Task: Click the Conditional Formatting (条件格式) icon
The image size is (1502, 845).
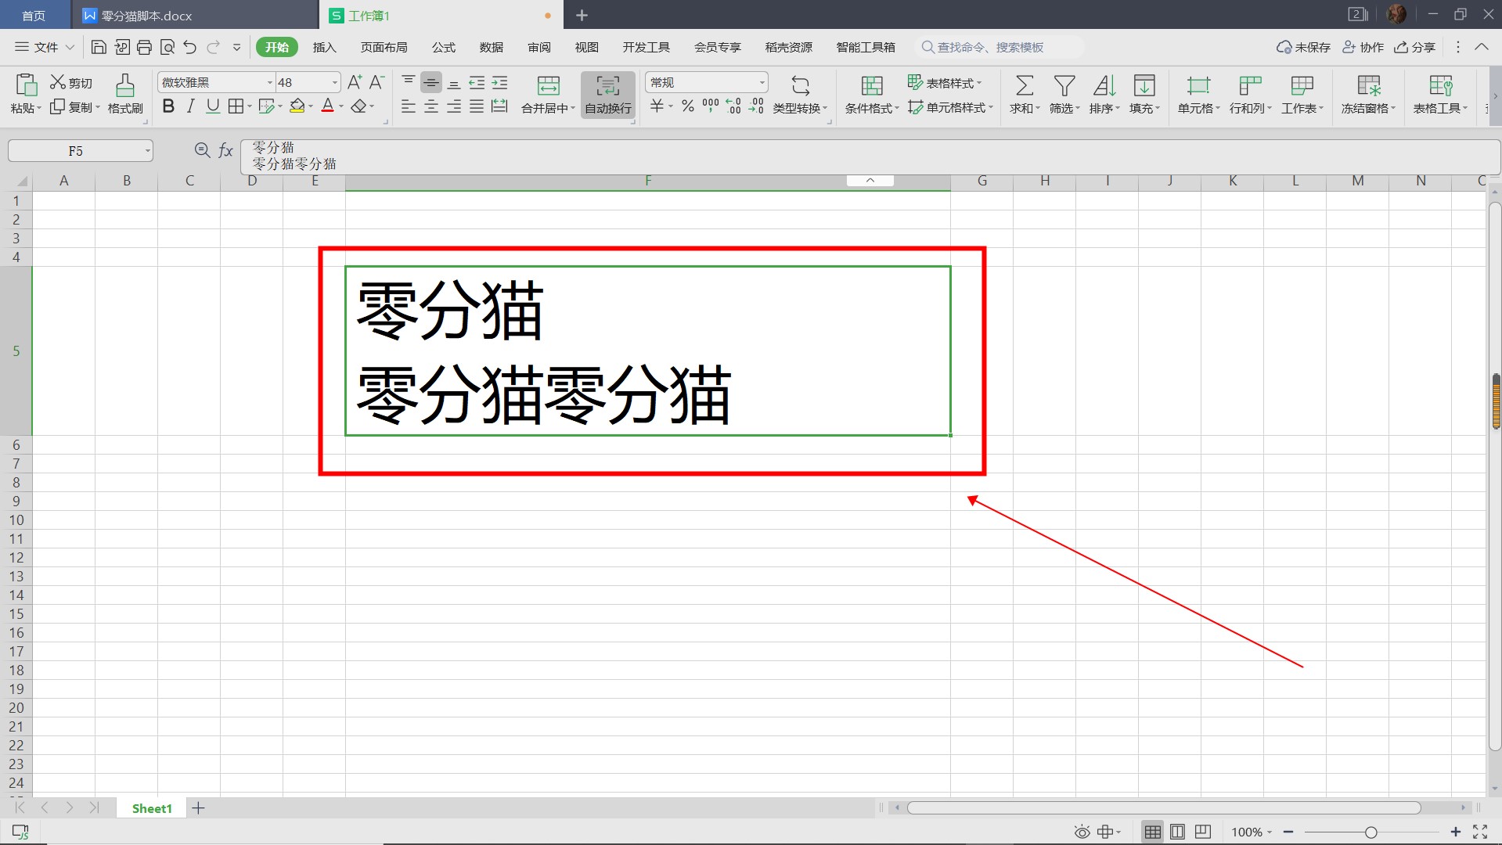Action: (871, 85)
